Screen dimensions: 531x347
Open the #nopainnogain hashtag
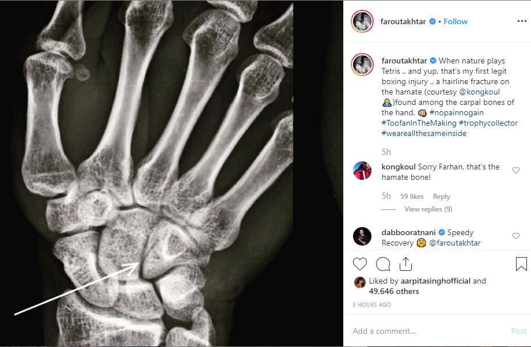pyautogui.click(x=457, y=113)
